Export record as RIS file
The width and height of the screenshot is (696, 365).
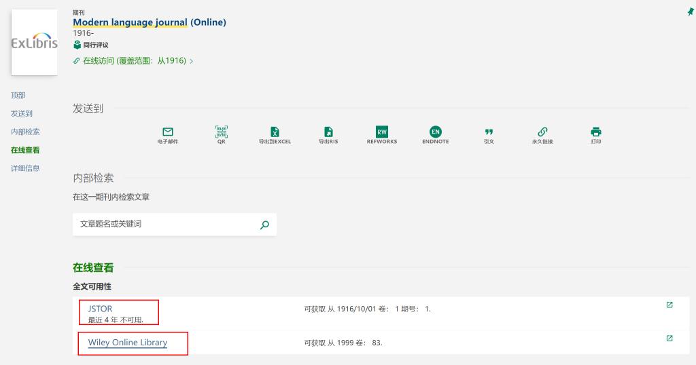point(328,132)
